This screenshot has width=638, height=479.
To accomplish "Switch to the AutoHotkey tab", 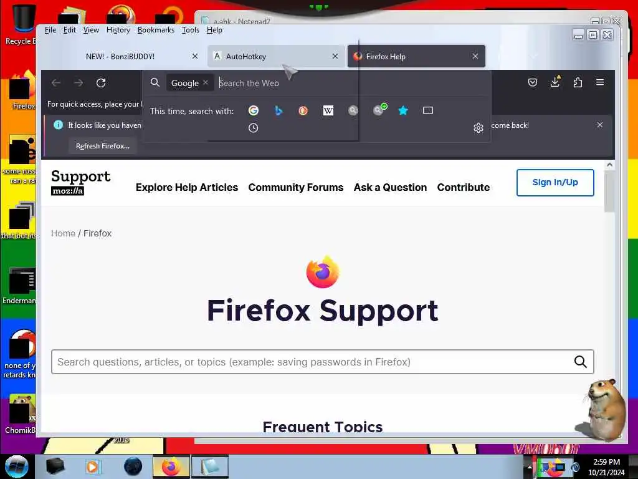I will pyautogui.click(x=277, y=56).
